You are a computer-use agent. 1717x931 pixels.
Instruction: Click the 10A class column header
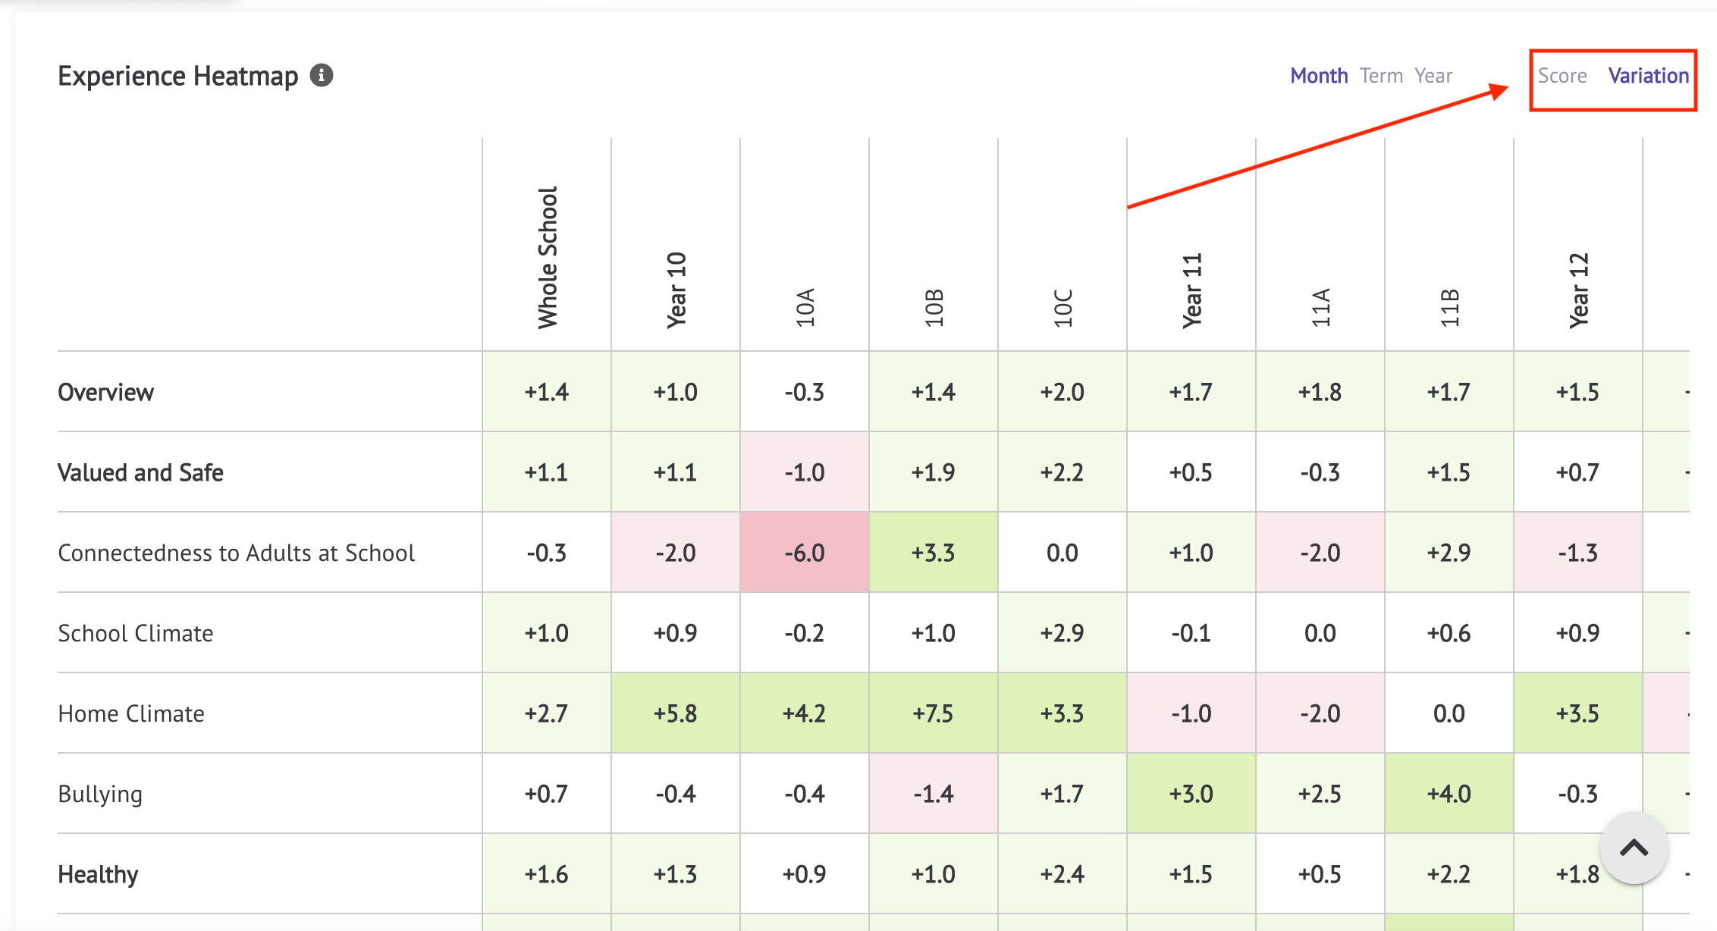click(x=805, y=307)
